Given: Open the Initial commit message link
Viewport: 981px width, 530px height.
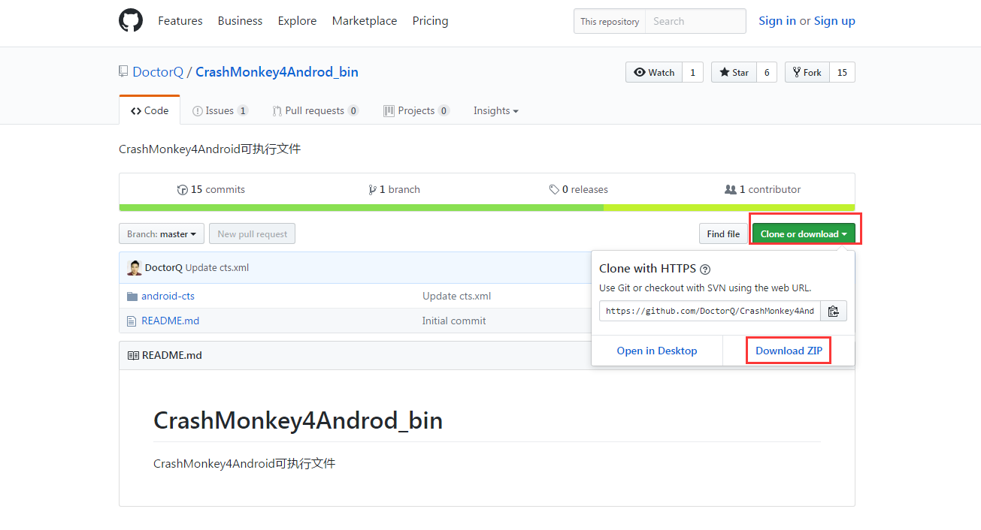Looking at the screenshot, I should [454, 321].
